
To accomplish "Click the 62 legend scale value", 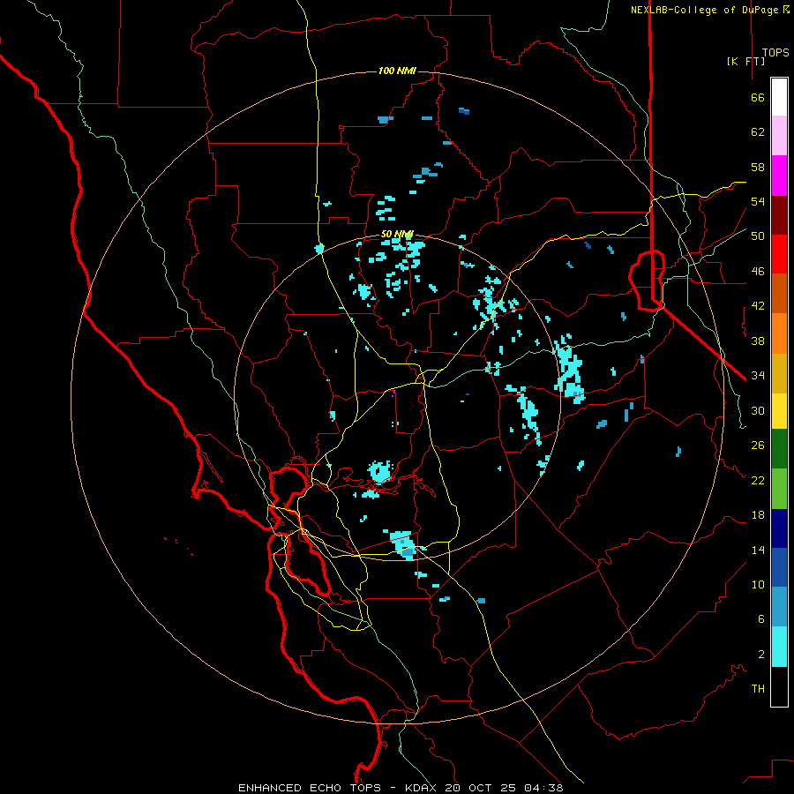I will [758, 132].
